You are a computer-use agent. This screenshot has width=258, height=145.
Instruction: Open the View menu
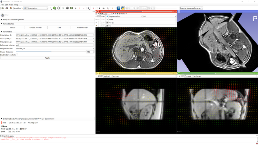coord(11,5)
